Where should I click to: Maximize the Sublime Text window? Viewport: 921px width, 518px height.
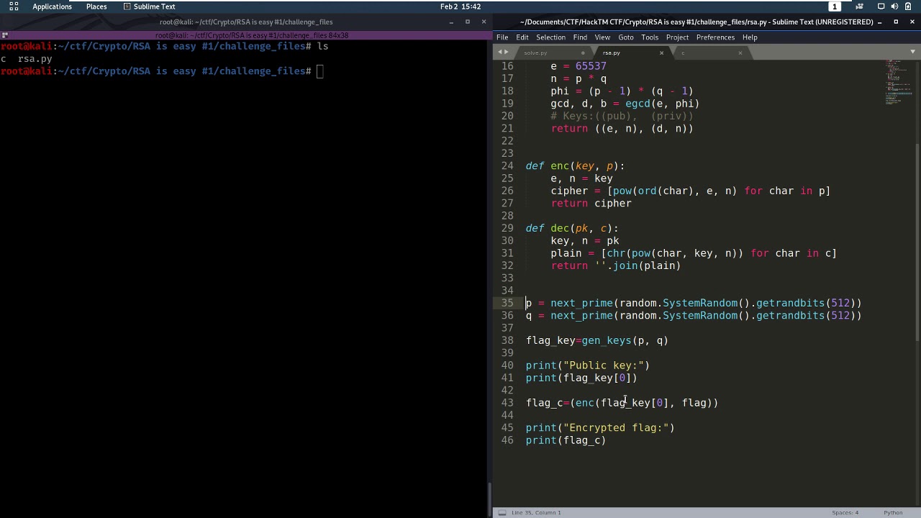point(896,22)
